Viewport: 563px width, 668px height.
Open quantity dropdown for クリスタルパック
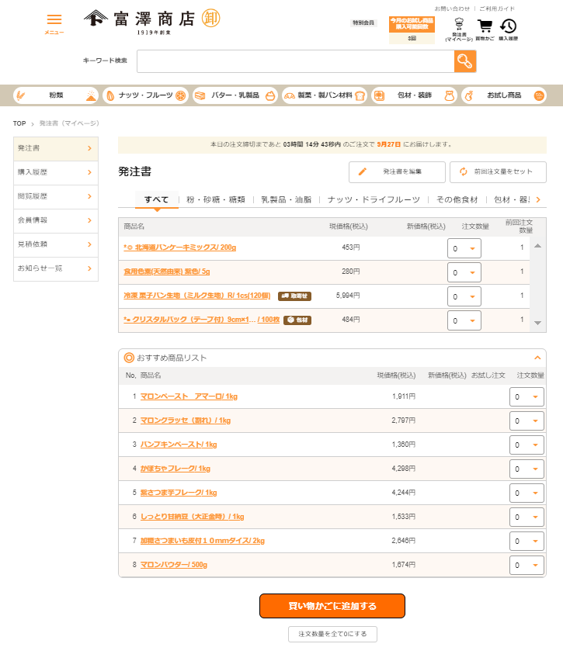(x=464, y=320)
